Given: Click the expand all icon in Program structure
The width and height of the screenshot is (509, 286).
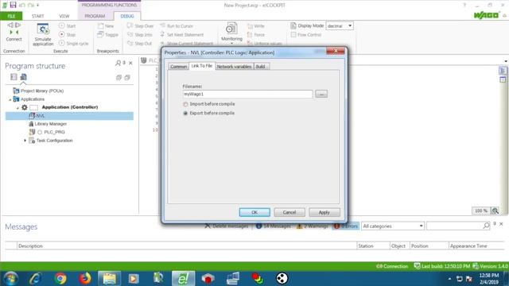Looking at the screenshot, I should [119, 78].
